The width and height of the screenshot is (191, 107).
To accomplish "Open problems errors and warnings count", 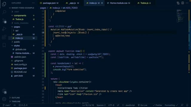I will click(x=23, y=105).
